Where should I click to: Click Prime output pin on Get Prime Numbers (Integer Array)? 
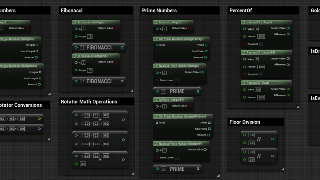206,45
